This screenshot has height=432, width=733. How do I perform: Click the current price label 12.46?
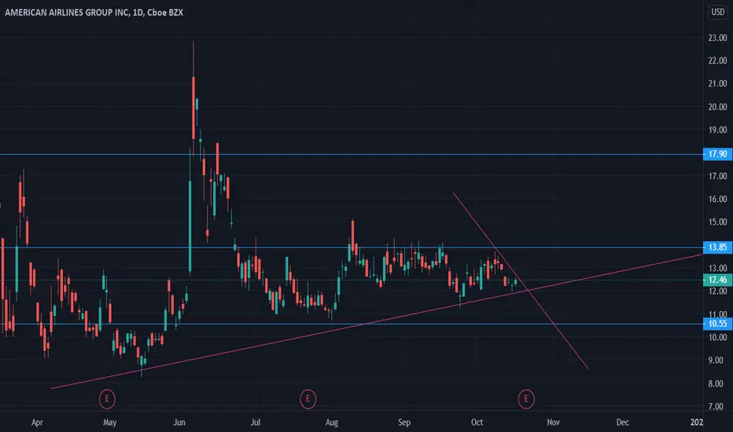pos(717,280)
